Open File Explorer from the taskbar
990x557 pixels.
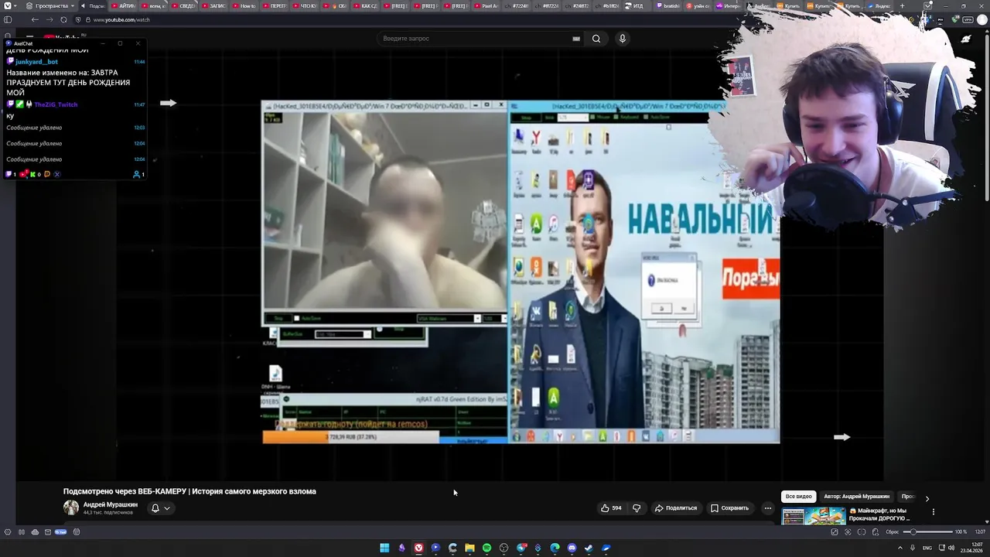pos(469,548)
